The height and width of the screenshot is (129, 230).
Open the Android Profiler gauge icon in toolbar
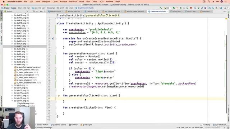coord(210,8)
